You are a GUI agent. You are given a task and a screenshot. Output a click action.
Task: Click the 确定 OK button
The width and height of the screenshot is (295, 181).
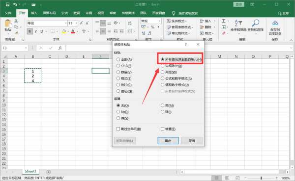click(x=168, y=140)
